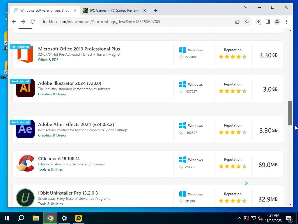Click the four-star rating for After Effects
This screenshot has height=224, width=298.
(233, 132)
